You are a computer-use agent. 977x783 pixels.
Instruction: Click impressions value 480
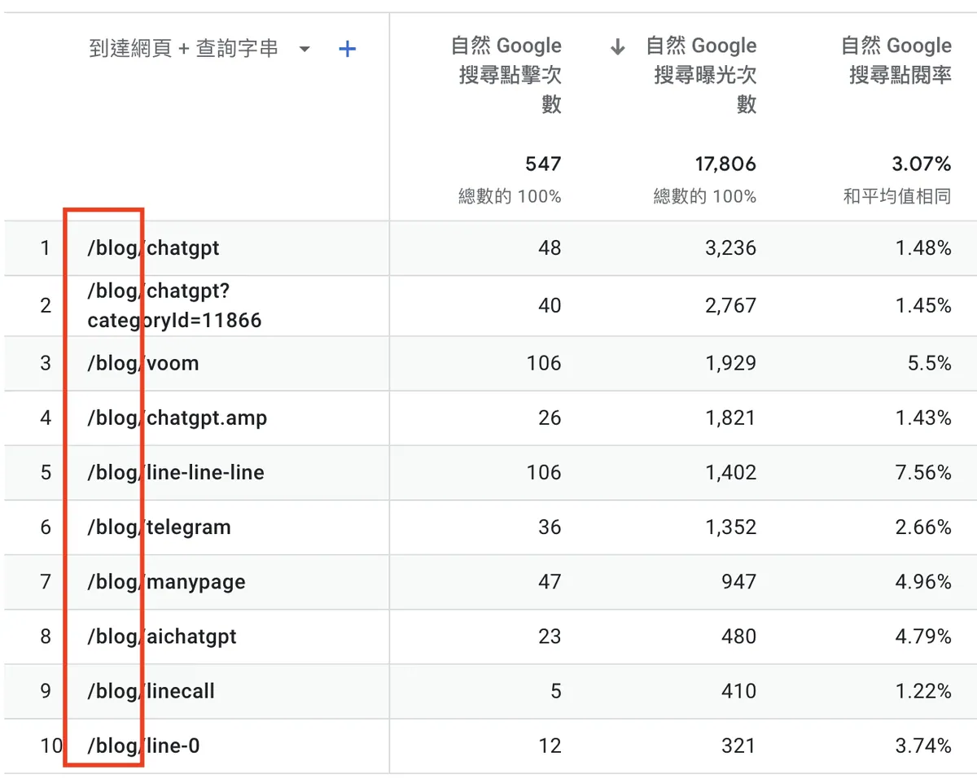[738, 636]
